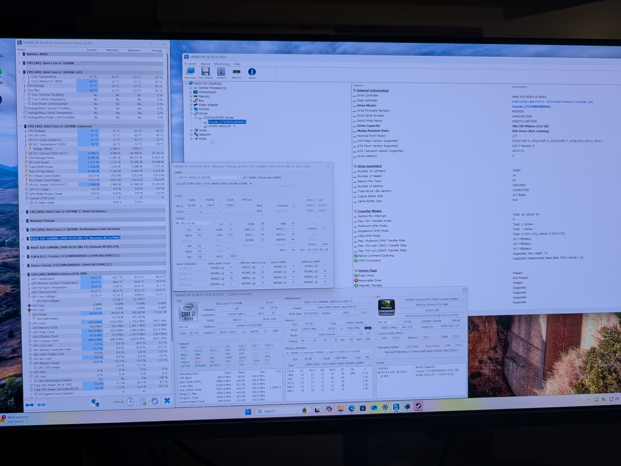Viewport: 621px width, 466px height.
Task: Click the Intel Comet Lake PCH-H SATA RAID controller link
Action: click(x=552, y=102)
